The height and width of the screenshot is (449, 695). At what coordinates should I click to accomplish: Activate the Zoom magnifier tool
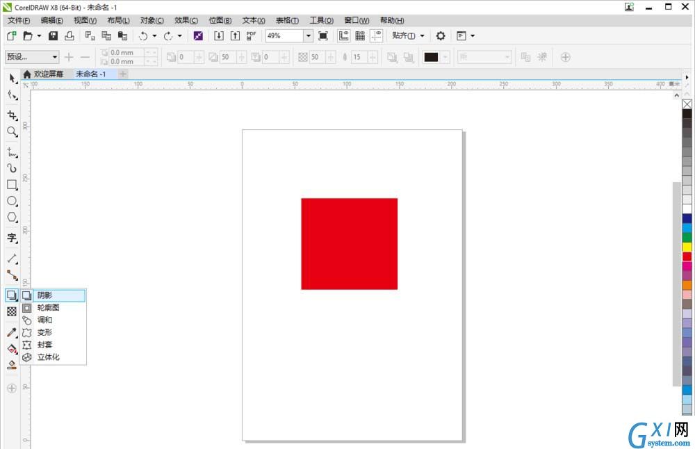pos(12,131)
